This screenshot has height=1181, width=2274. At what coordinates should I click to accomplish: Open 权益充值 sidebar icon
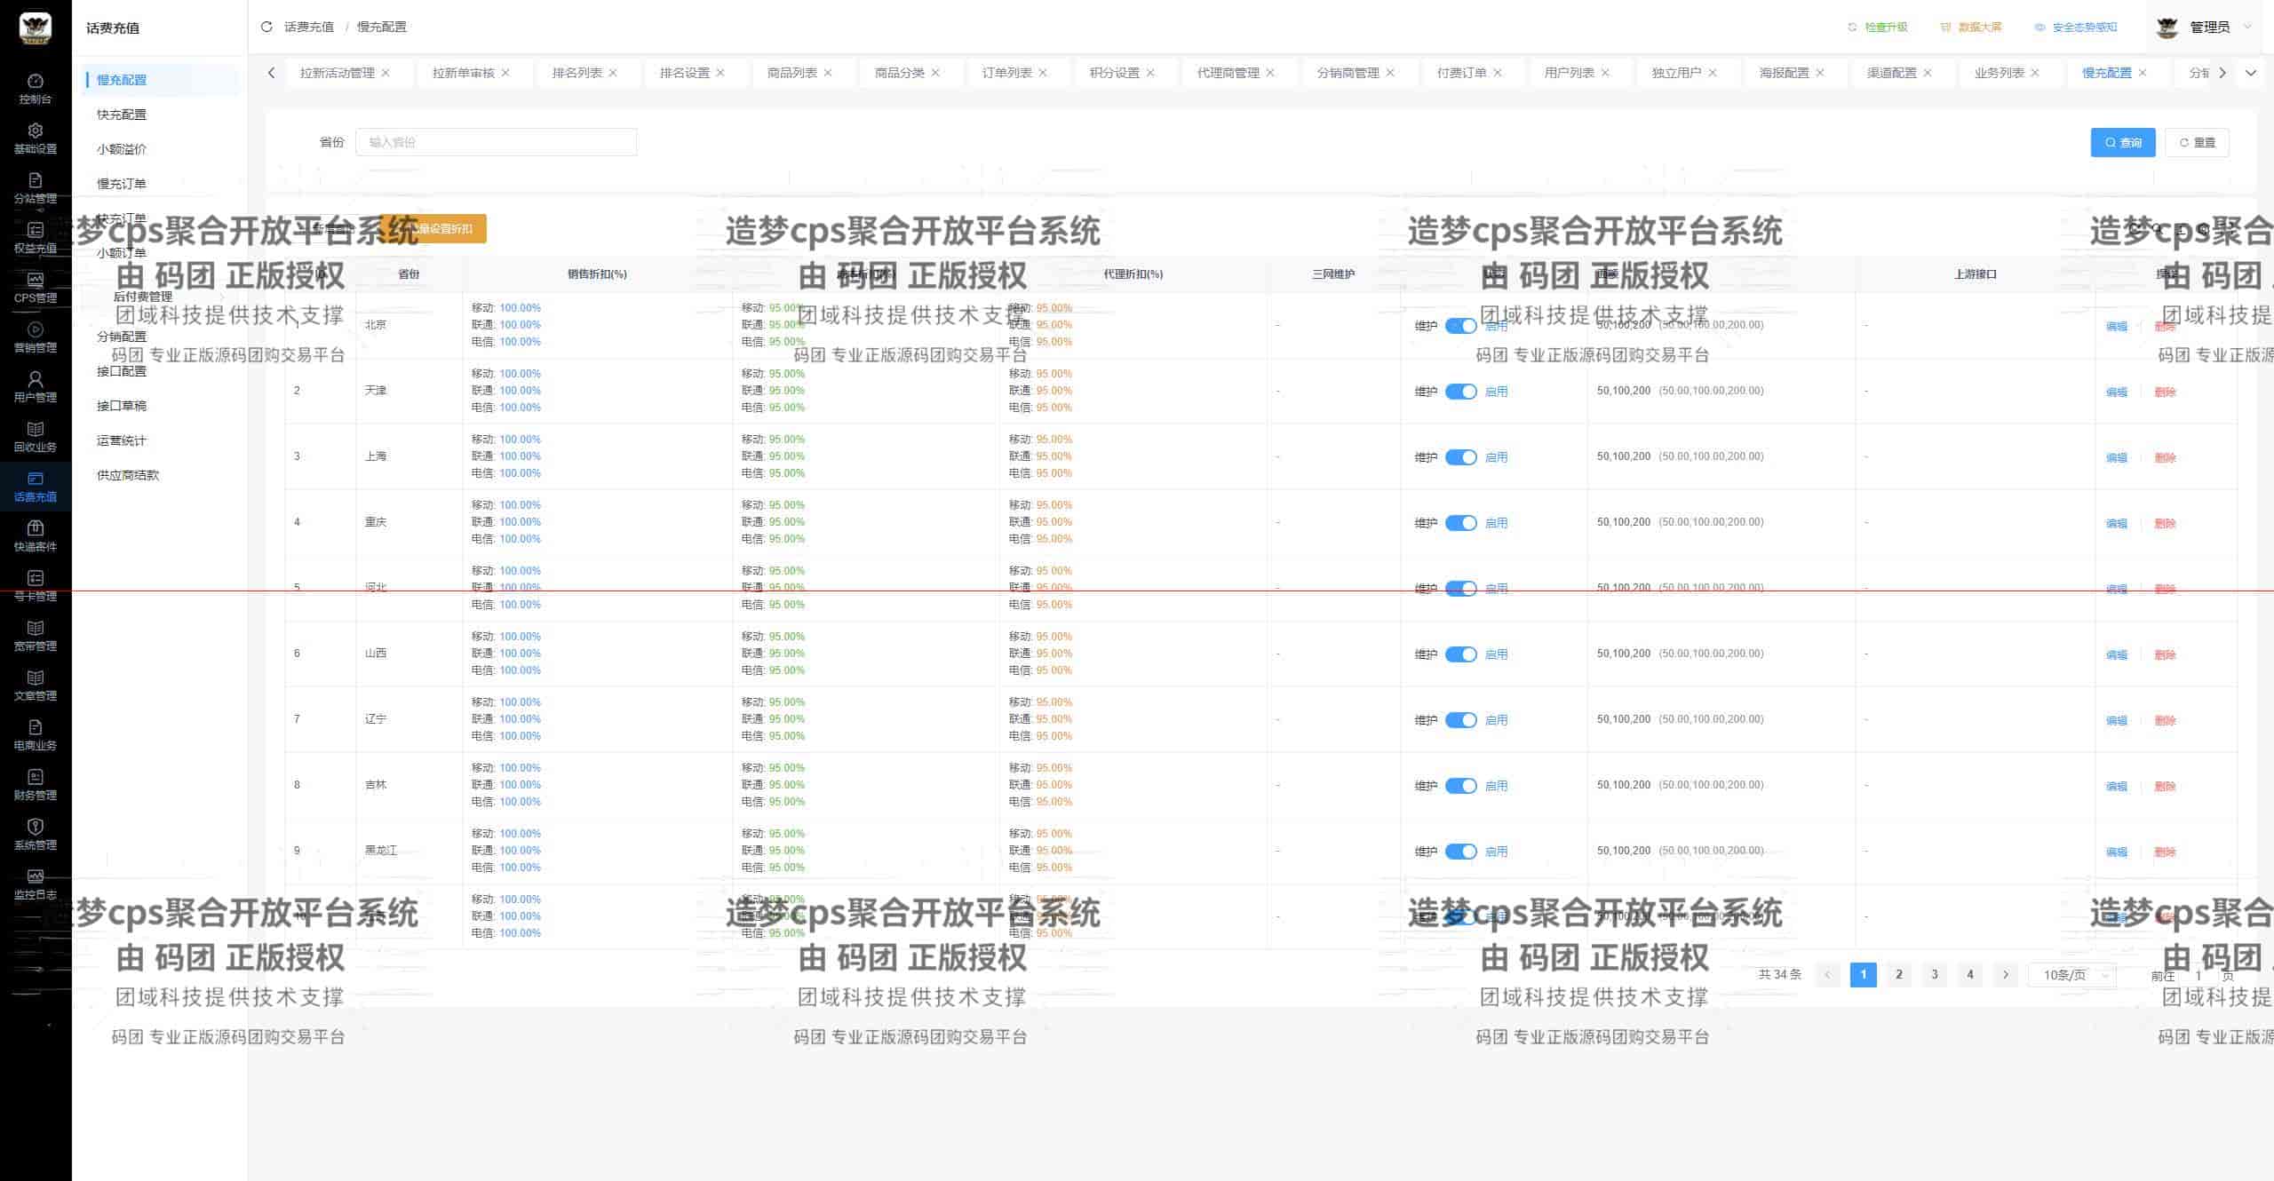click(36, 238)
